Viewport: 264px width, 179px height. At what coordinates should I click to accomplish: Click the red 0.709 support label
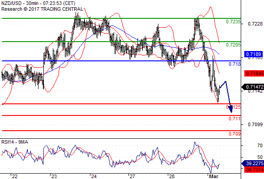(234, 134)
